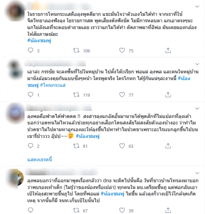The width and height of the screenshot is (205, 214).
Task: Open #น้องชมพู่ hashtag under first tweet
Action: (x=39, y=40)
